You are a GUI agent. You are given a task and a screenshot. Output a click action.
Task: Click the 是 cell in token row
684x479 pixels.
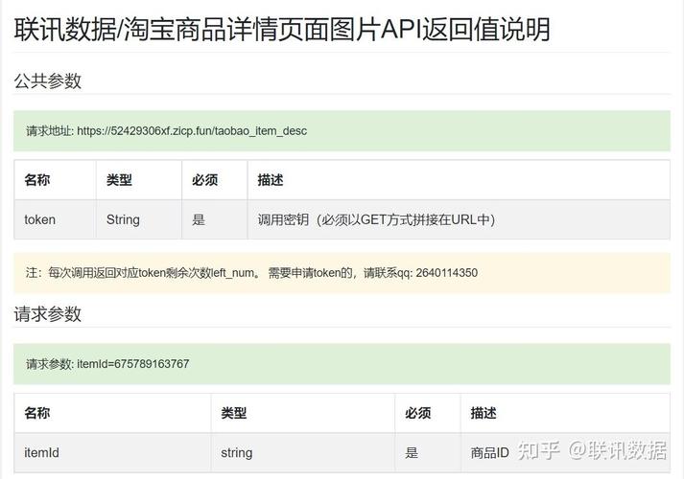pos(199,219)
